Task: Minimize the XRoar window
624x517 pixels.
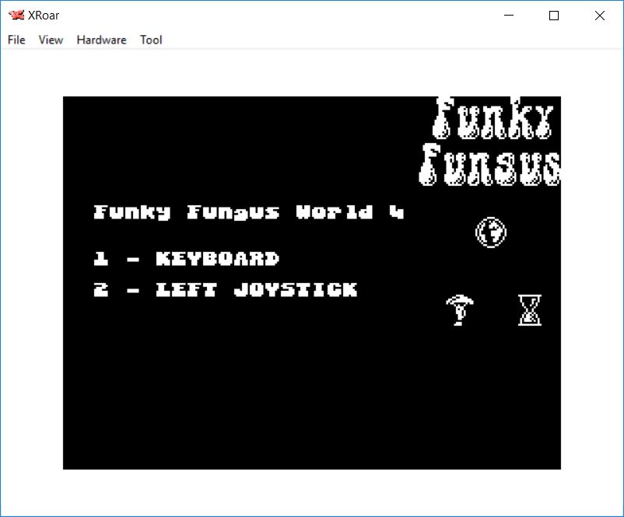Action: point(510,16)
